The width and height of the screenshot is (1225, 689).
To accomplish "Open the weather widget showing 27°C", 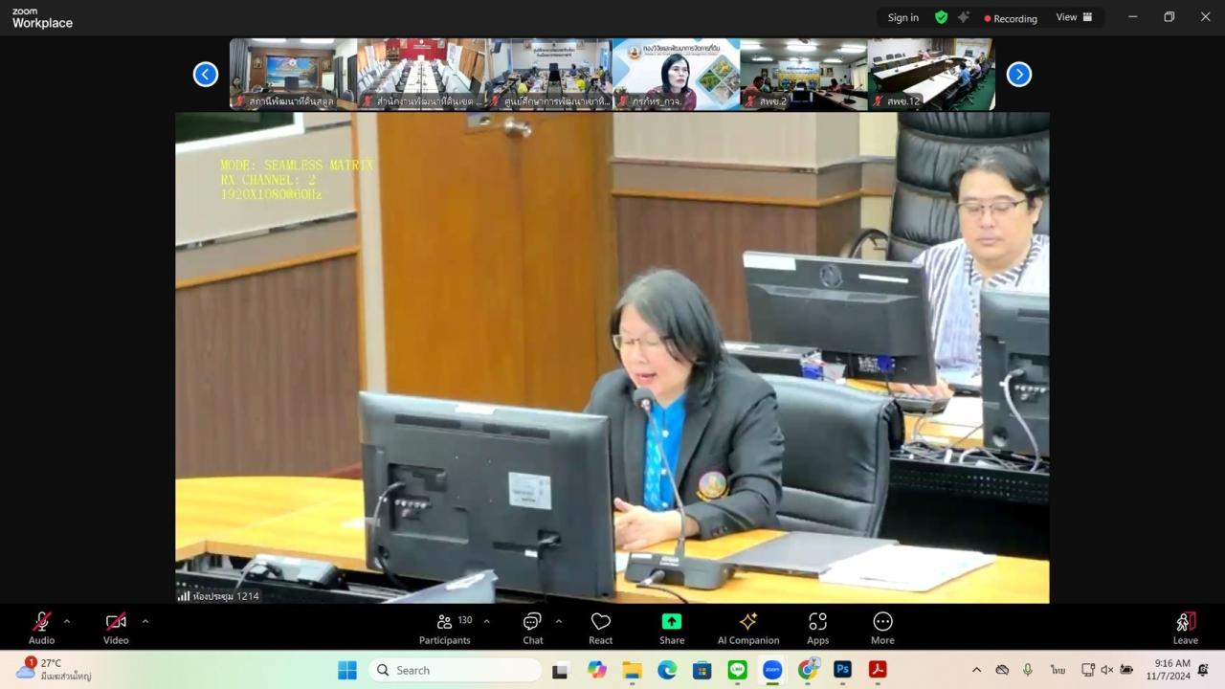I will click(54, 669).
